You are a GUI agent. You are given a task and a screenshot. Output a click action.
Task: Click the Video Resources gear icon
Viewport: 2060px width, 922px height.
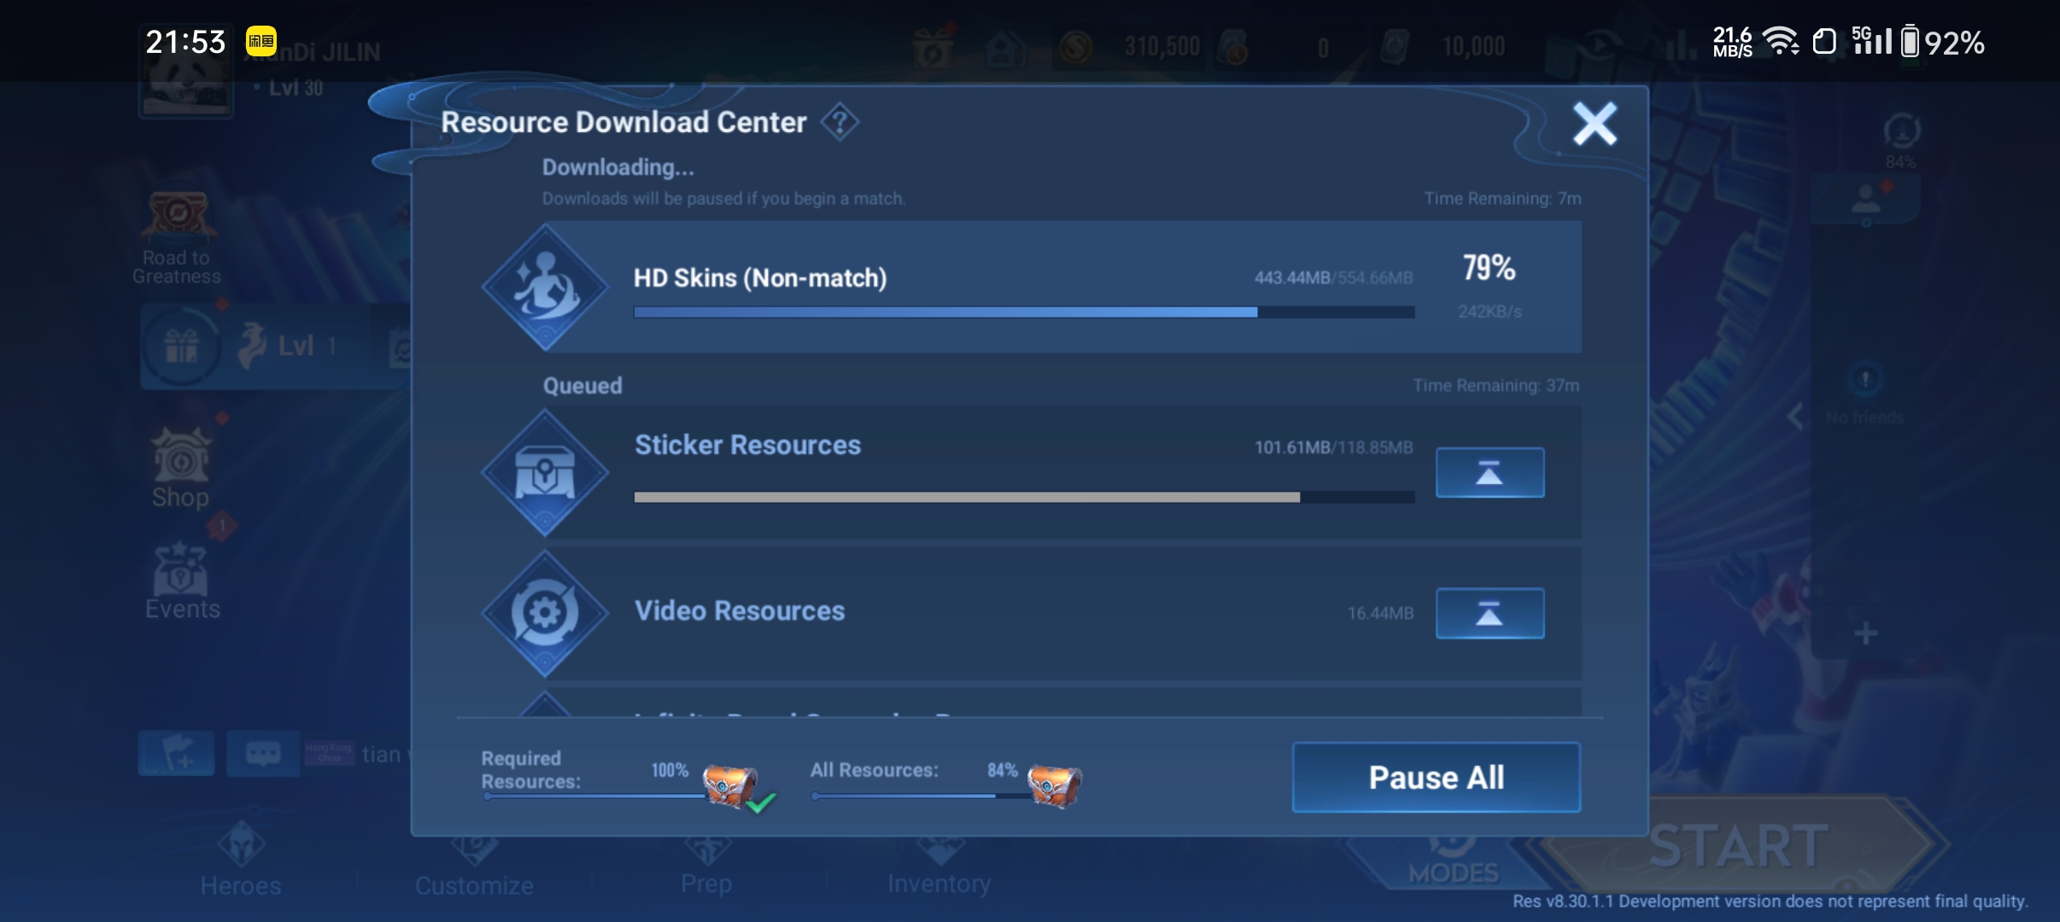pos(545,613)
